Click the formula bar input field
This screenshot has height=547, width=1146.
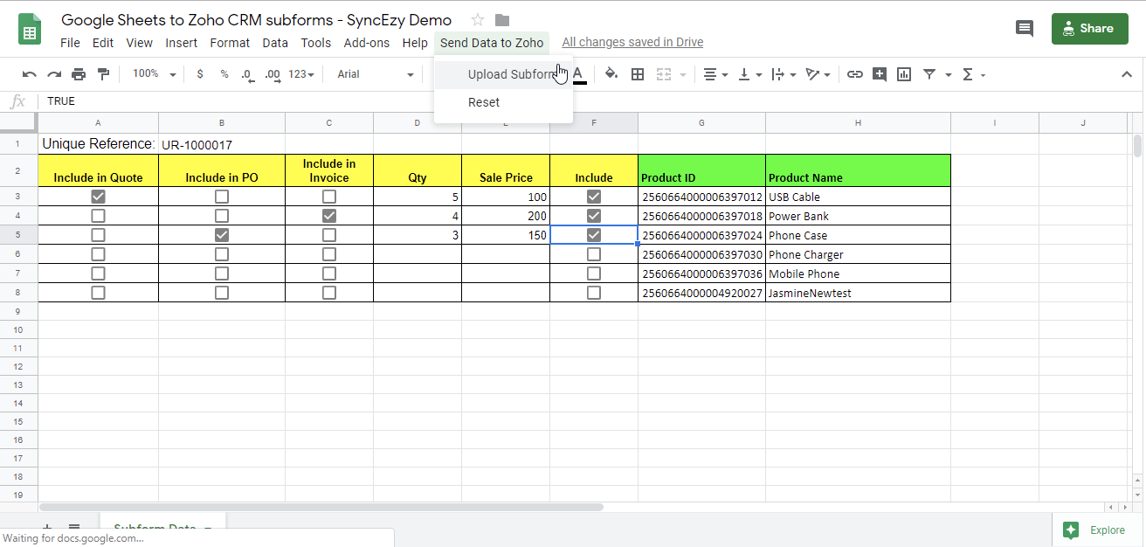[524, 101]
